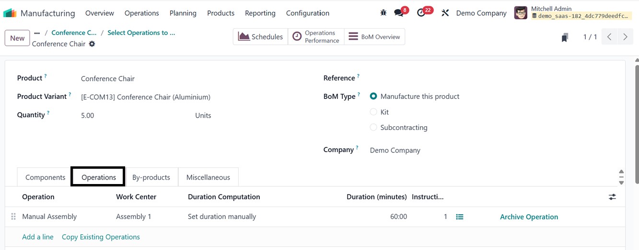
Task: Open the Configuration menu
Action: click(x=307, y=13)
